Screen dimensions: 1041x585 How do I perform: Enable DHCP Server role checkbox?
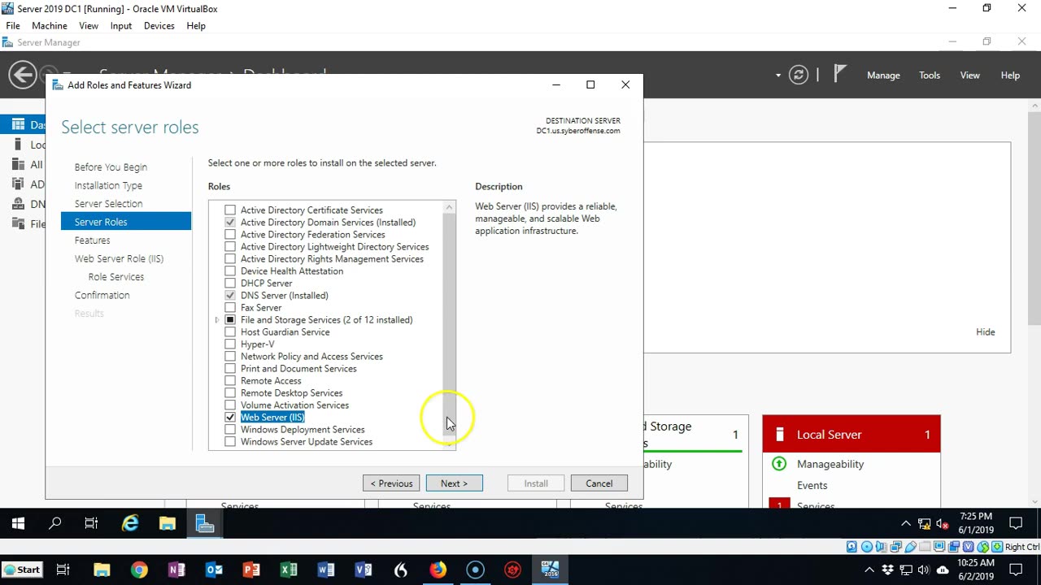[230, 283]
